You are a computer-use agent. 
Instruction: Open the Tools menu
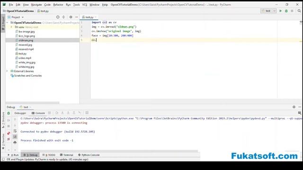(76, 5)
